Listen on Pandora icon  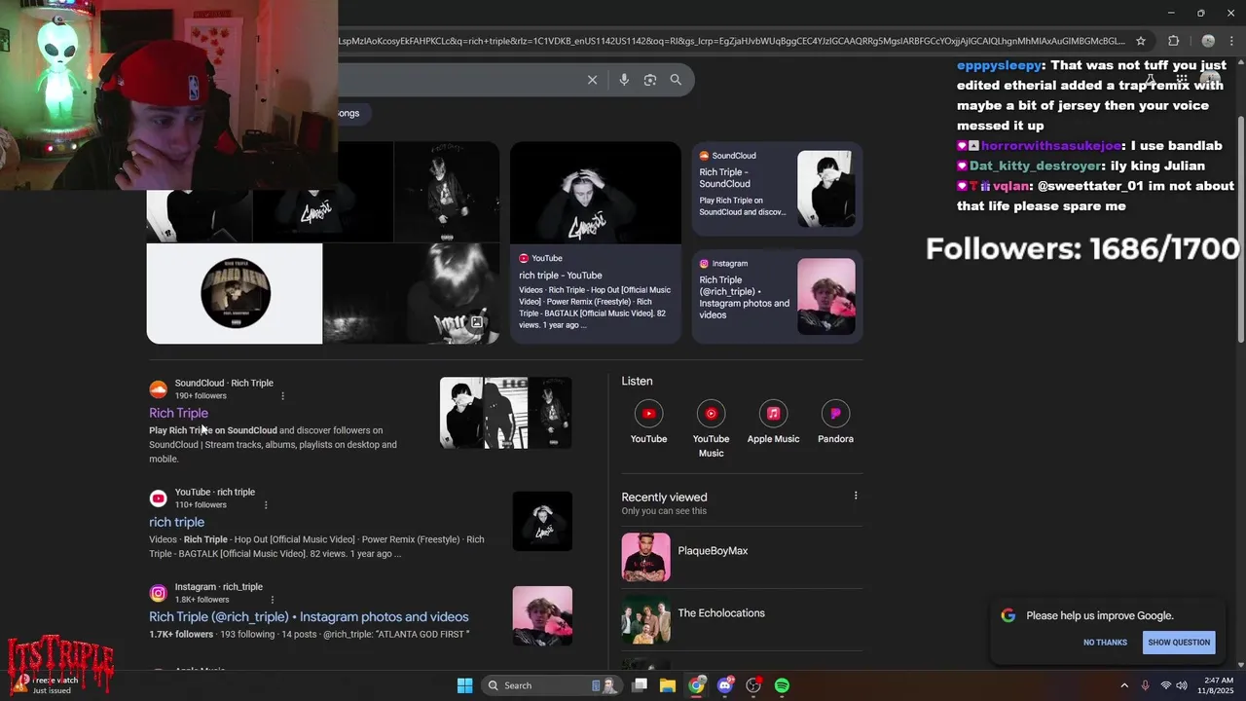835,414
